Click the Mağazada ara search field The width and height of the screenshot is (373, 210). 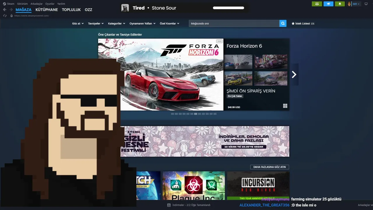[234, 23]
